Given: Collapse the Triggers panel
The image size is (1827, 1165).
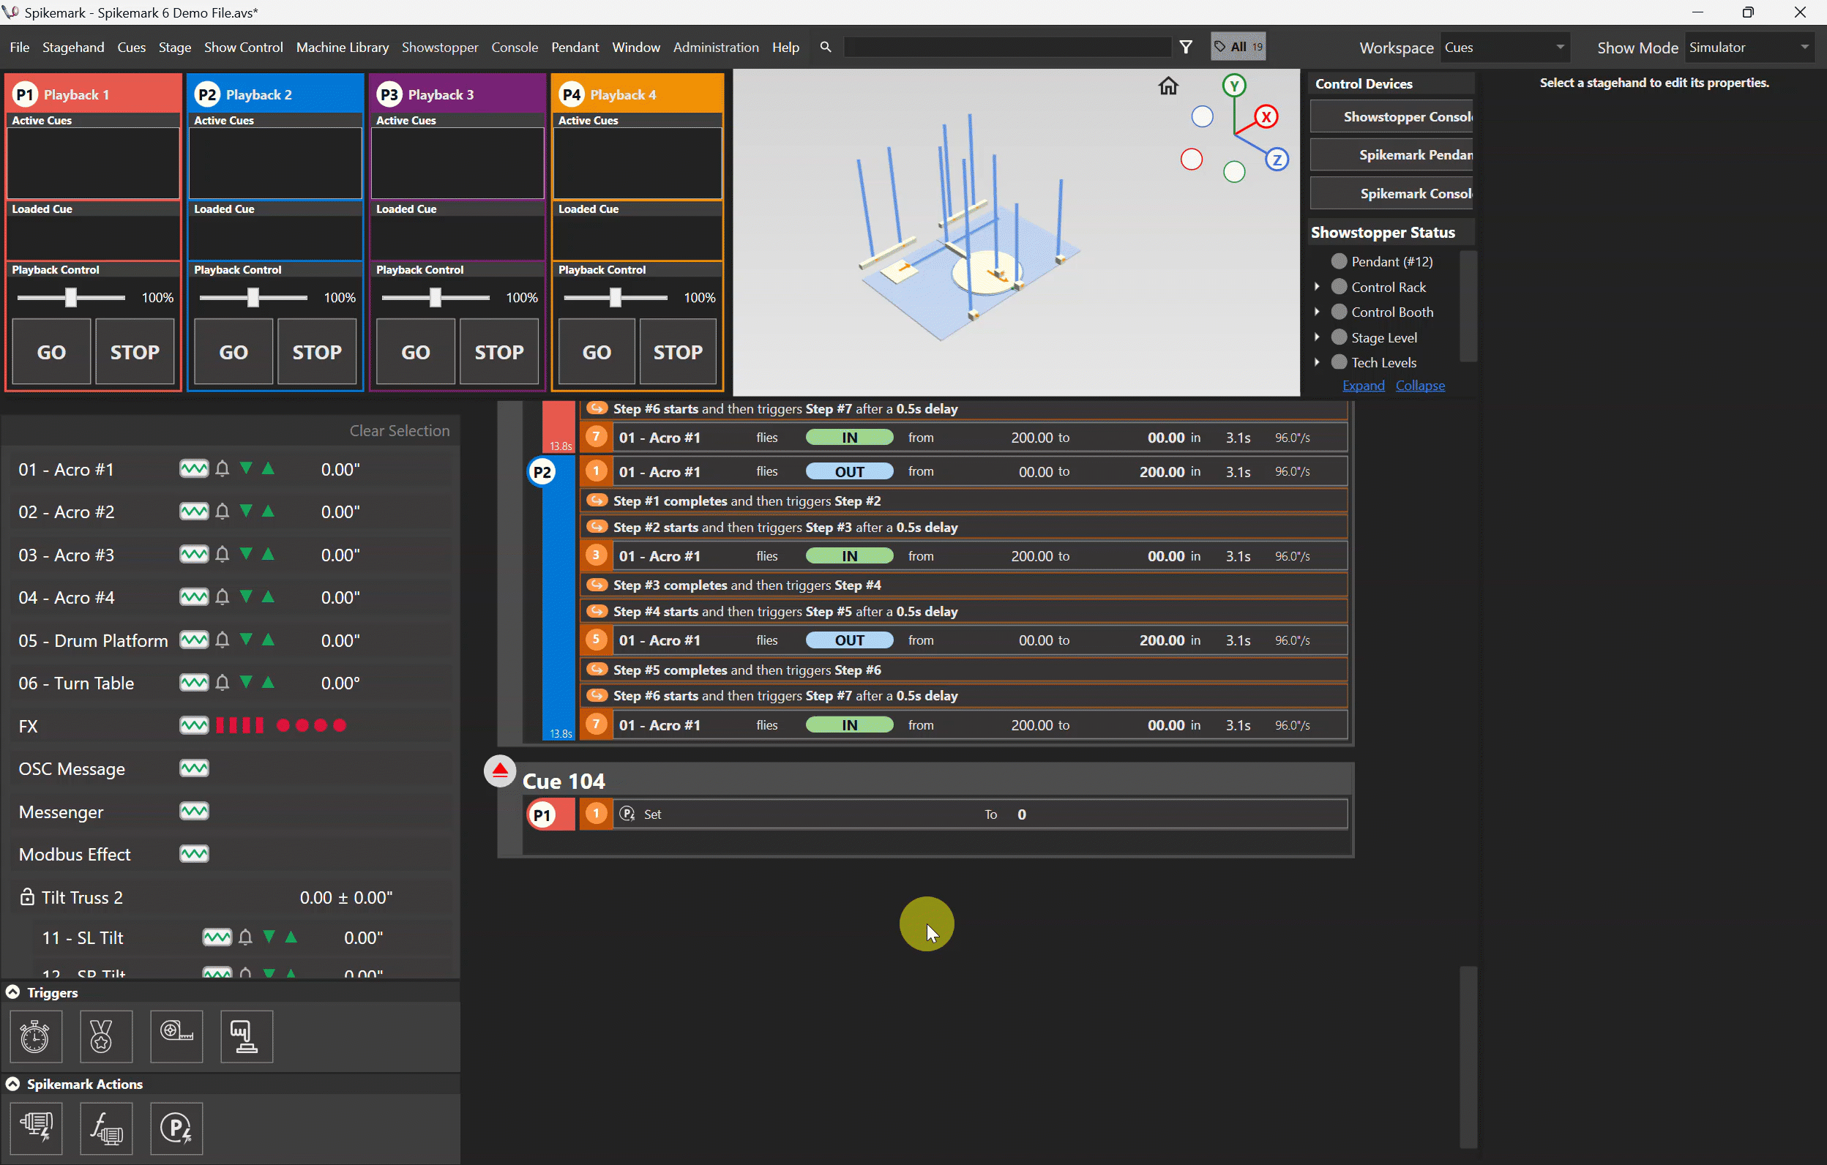Looking at the screenshot, I should pos(12,992).
